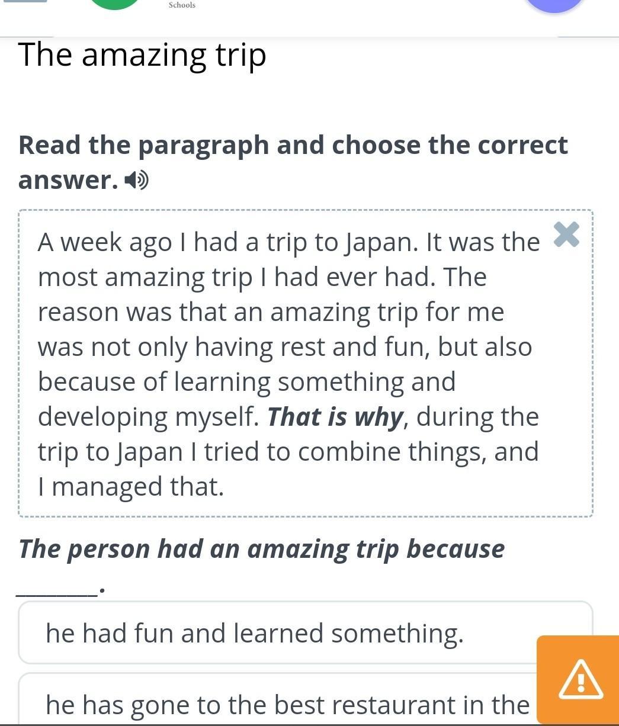Click the blank line in the question
Image resolution: width=619 pixels, height=726 pixels.
click(x=57, y=589)
